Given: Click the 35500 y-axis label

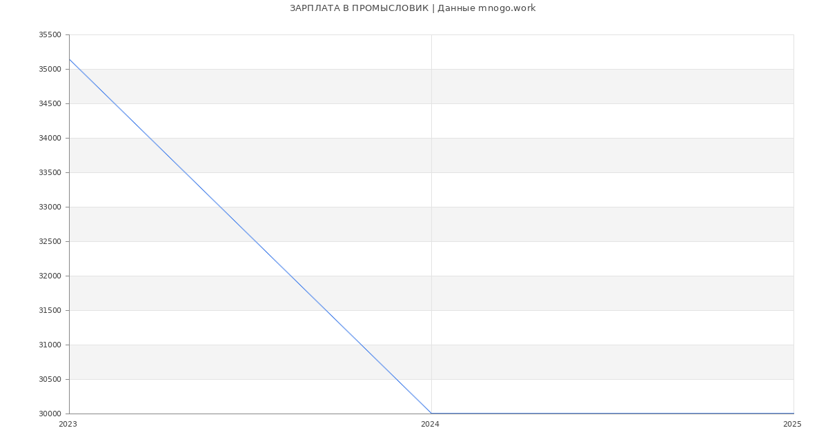Looking at the screenshot, I should pyautogui.click(x=50, y=35).
